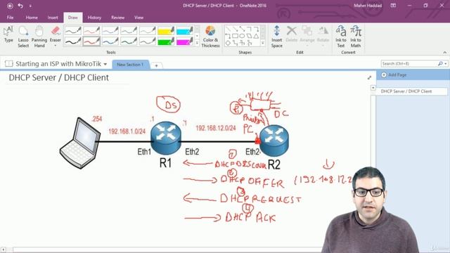Convert with Ink to Text
The height and width of the screenshot is (253, 450).
(x=340, y=37)
